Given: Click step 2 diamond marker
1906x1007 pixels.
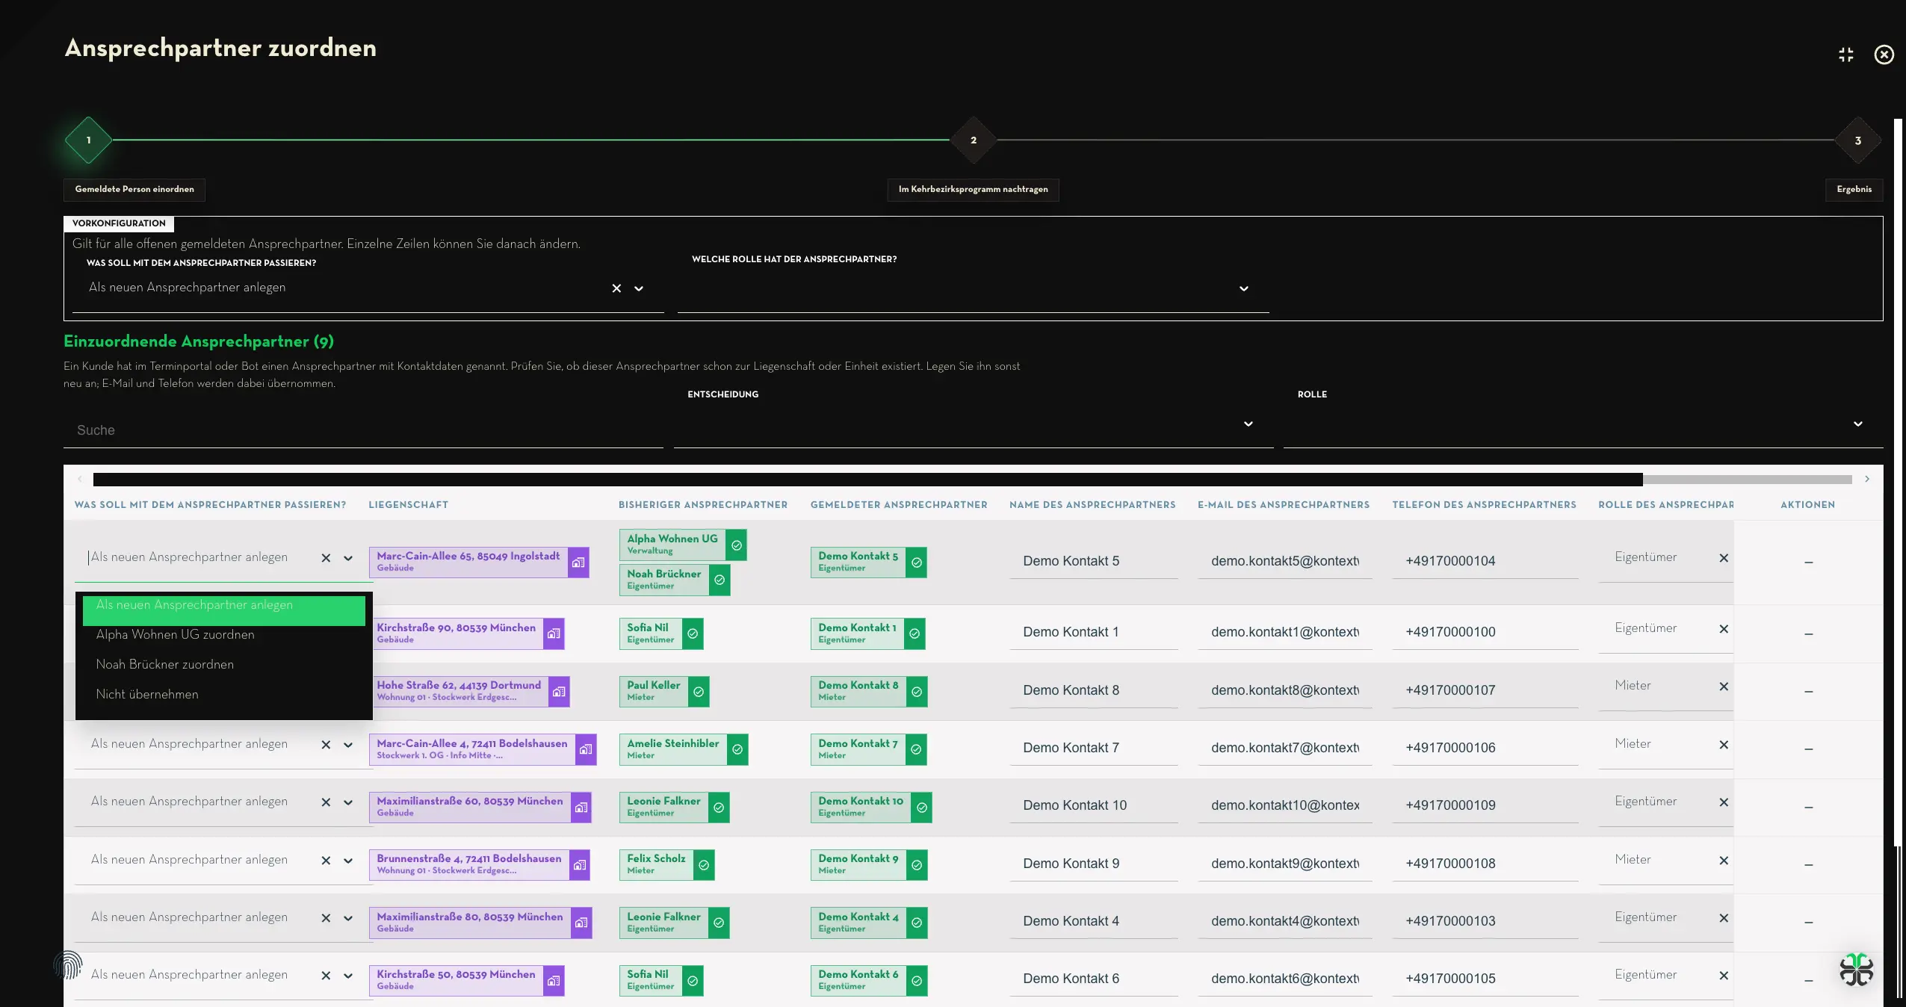Looking at the screenshot, I should (973, 140).
